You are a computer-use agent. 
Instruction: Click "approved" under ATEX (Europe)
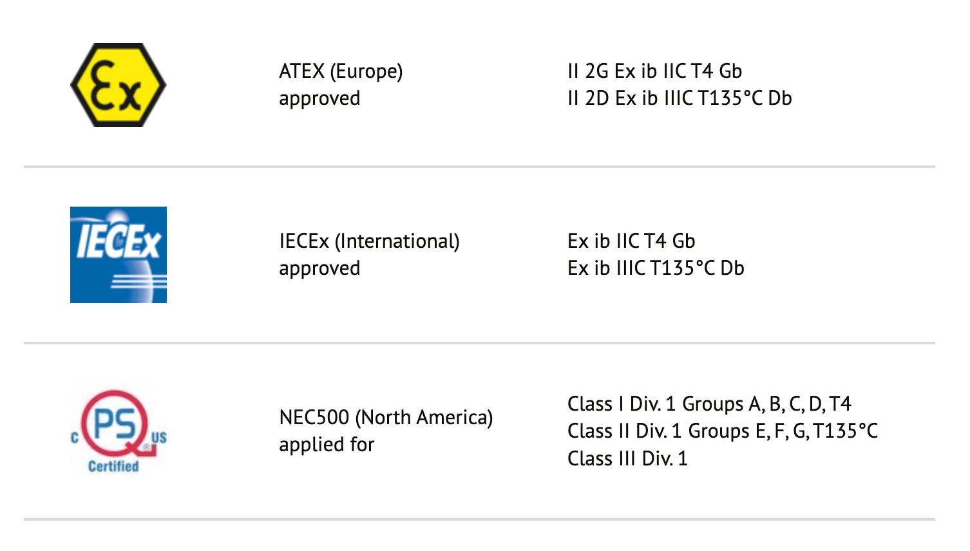tap(319, 98)
